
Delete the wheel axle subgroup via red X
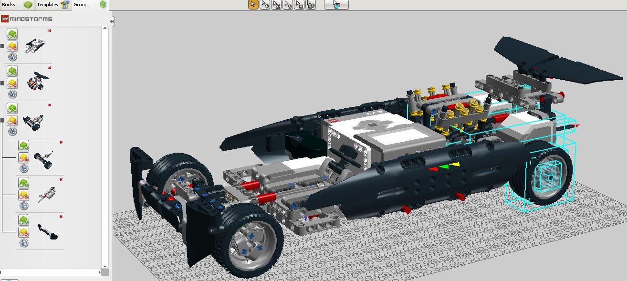click(61, 142)
